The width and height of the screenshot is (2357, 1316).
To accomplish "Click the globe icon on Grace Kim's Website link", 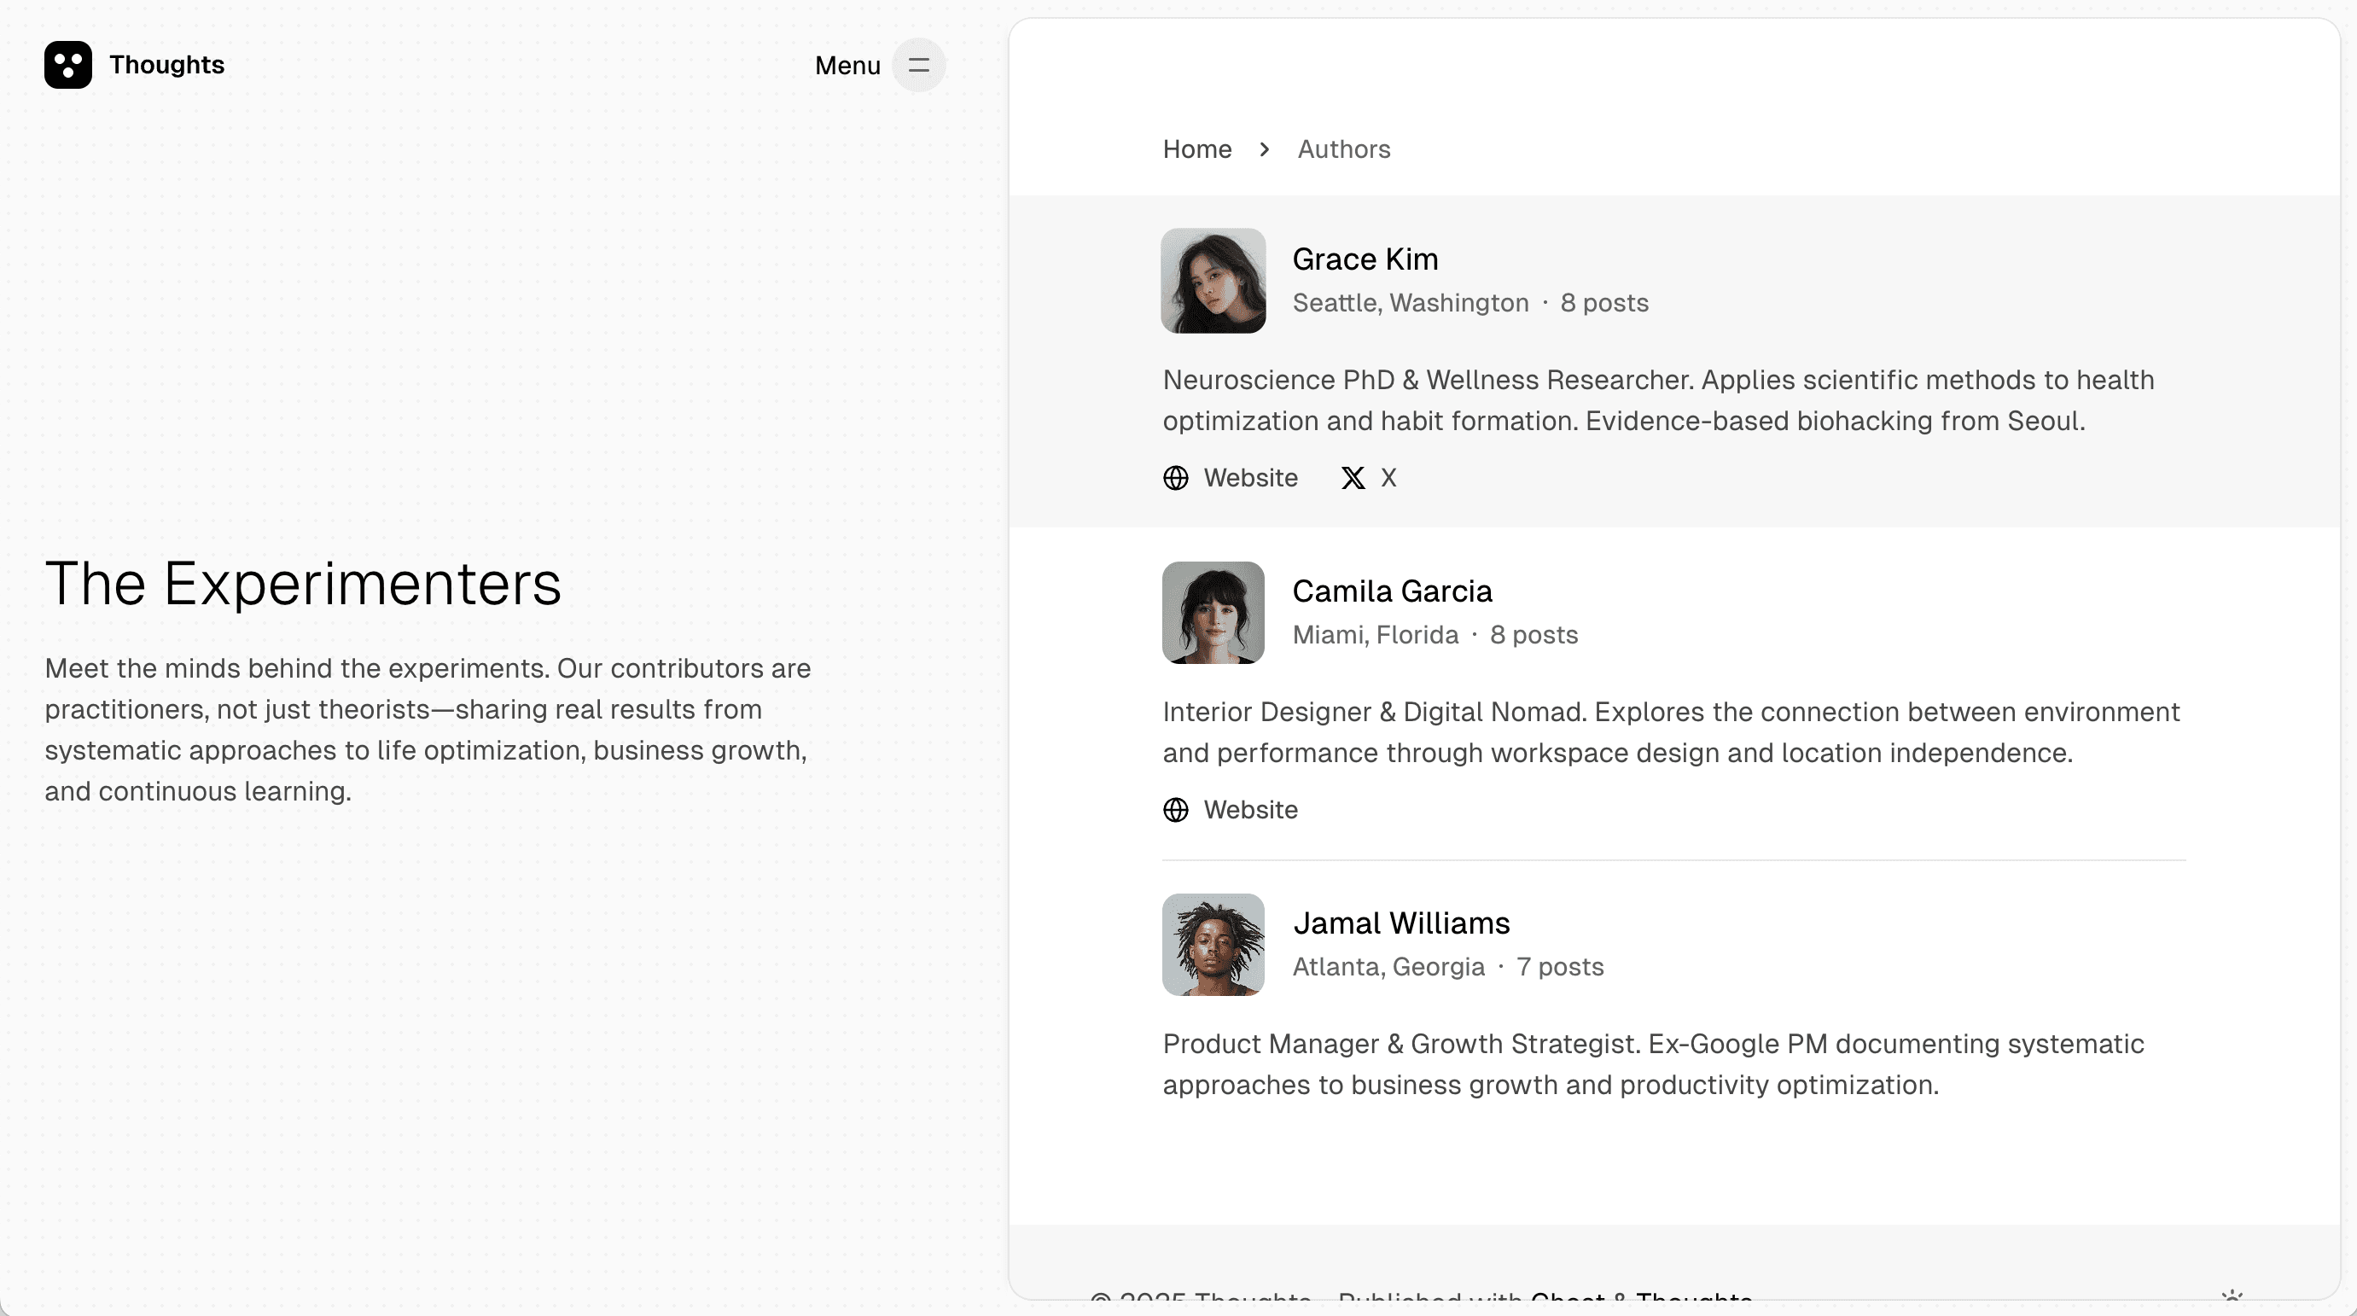I will coord(1176,477).
